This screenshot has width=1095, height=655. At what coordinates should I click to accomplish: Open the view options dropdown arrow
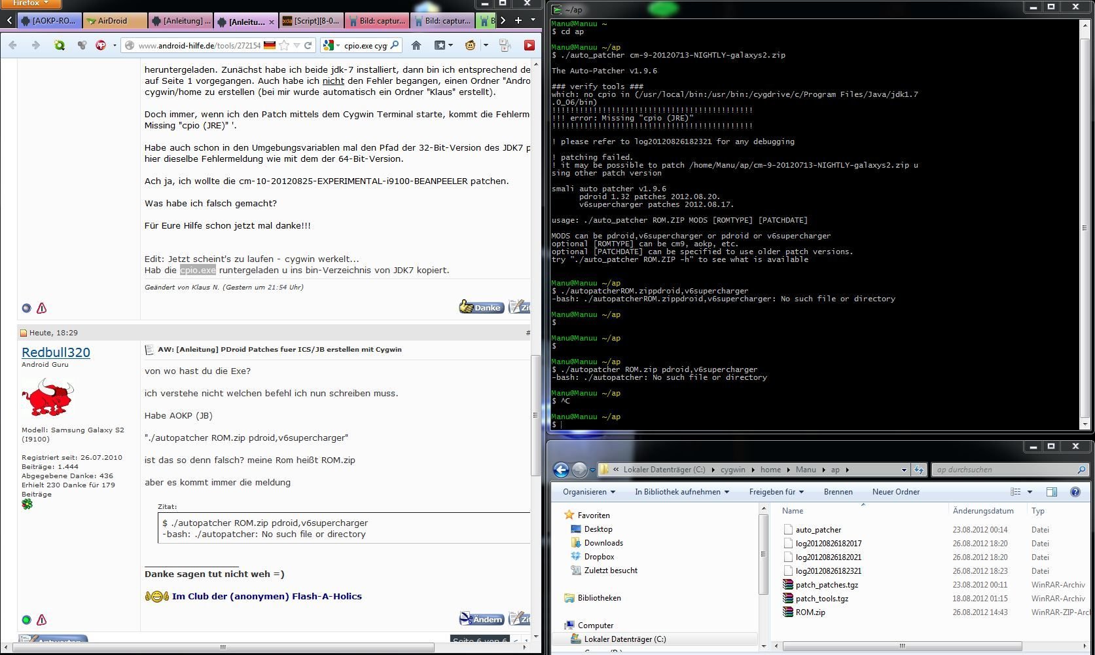[x=1030, y=492]
